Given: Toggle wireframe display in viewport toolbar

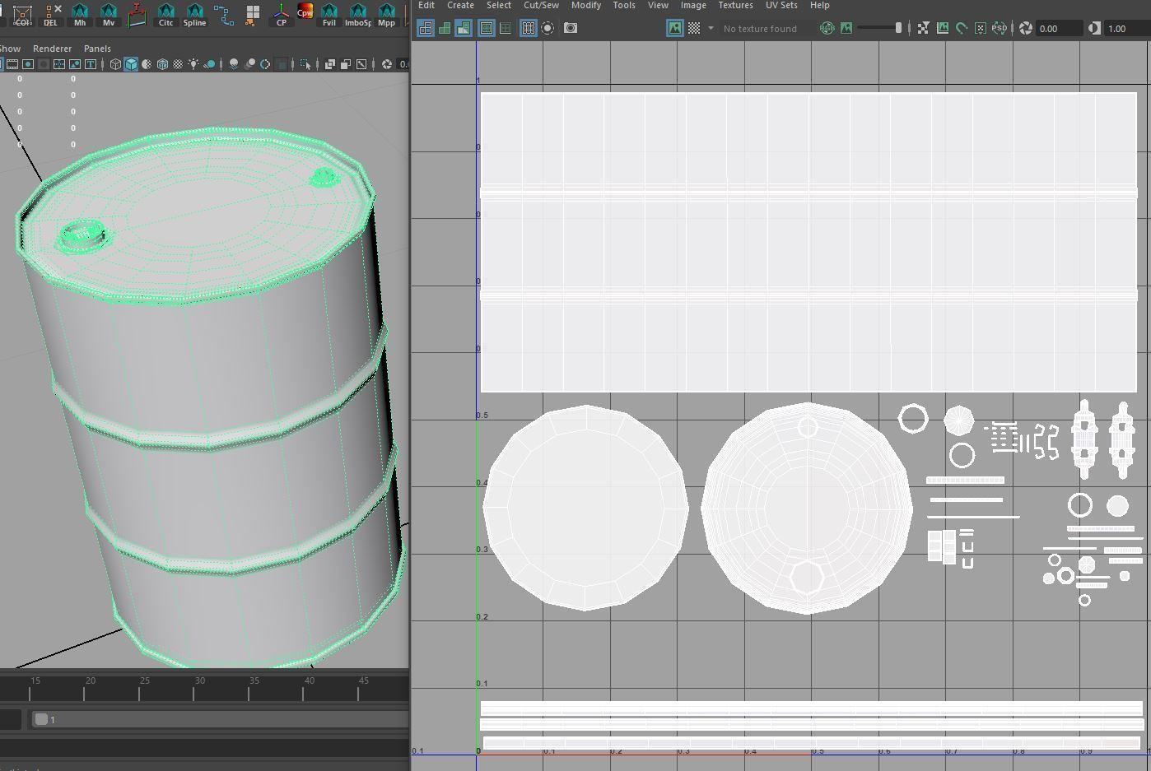Looking at the screenshot, I should (x=115, y=64).
